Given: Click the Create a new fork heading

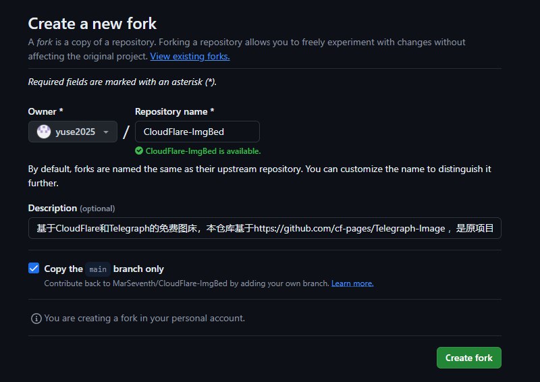Looking at the screenshot, I should [x=92, y=24].
